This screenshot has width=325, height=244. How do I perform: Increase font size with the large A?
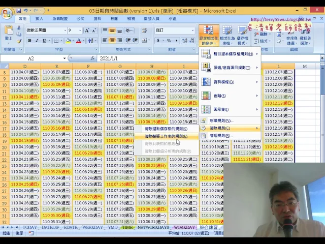tap(87, 30)
